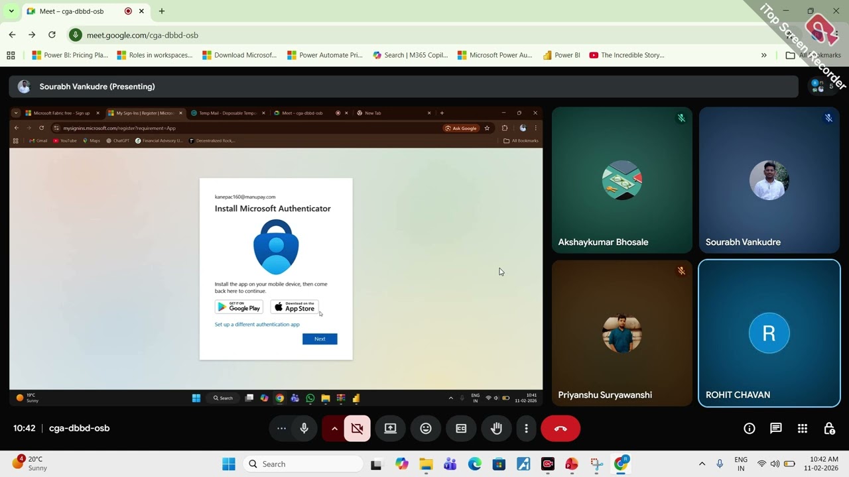Click muted mic icon on Akshaykumar Bhosale's tile
This screenshot has width=849, height=477.
(x=681, y=118)
